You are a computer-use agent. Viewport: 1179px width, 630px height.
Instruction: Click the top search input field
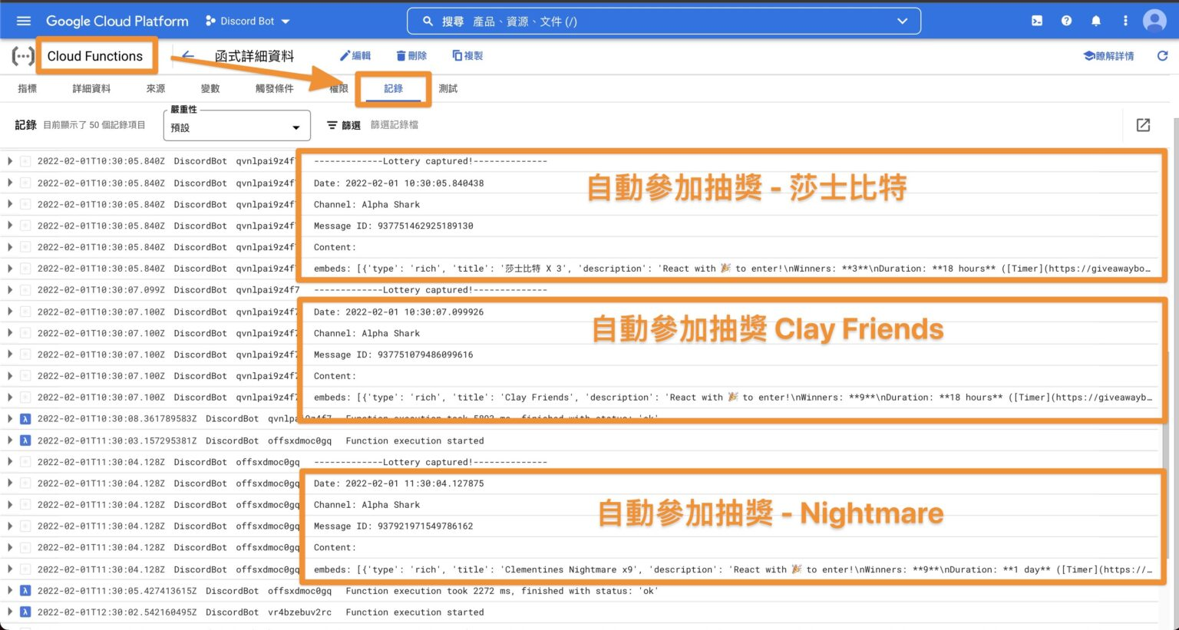(664, 21)
